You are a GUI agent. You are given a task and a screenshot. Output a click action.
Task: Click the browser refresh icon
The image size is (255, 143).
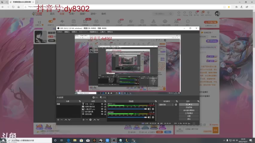13,7
